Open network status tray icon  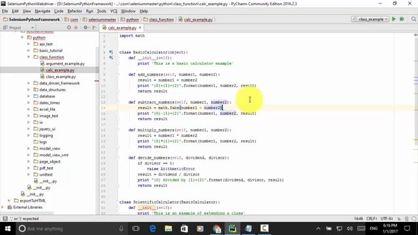point(339,228)
